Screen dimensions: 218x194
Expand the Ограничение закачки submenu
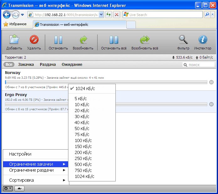35,164
